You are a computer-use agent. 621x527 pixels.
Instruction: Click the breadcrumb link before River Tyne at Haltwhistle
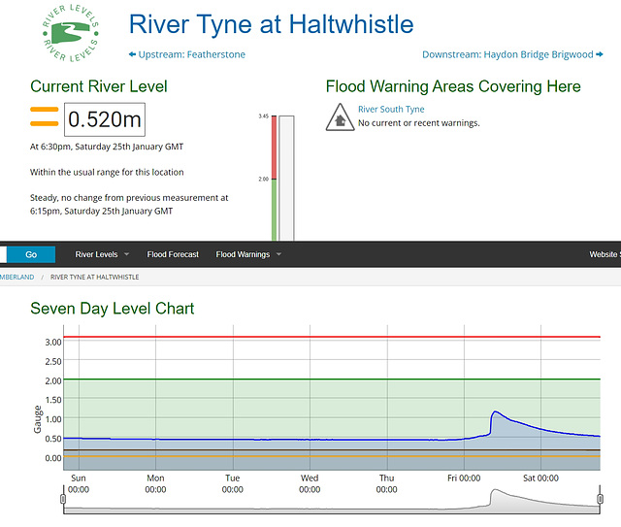(17, 277)
